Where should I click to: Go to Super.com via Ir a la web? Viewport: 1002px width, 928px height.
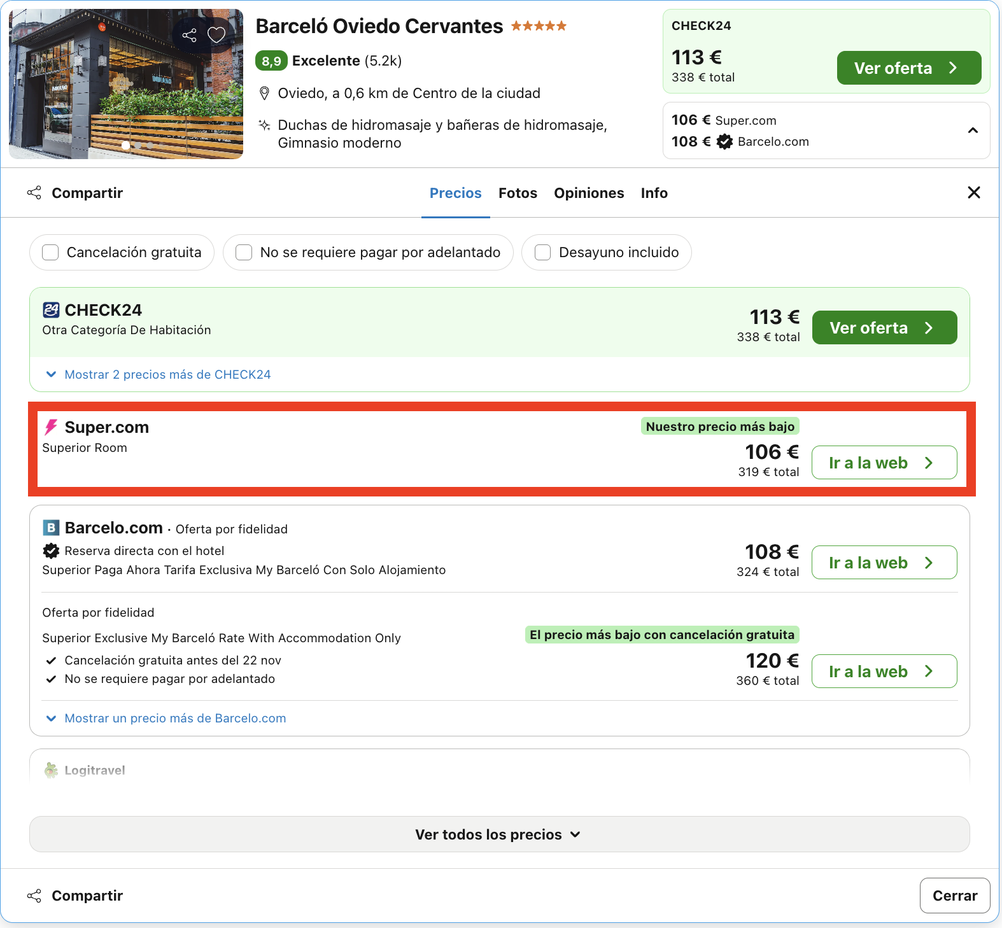tap(884, 463)
